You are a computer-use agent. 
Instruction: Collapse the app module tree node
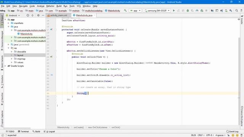[6, 19]
